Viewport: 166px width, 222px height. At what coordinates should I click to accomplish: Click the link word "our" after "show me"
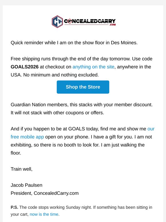pos(151,129)
